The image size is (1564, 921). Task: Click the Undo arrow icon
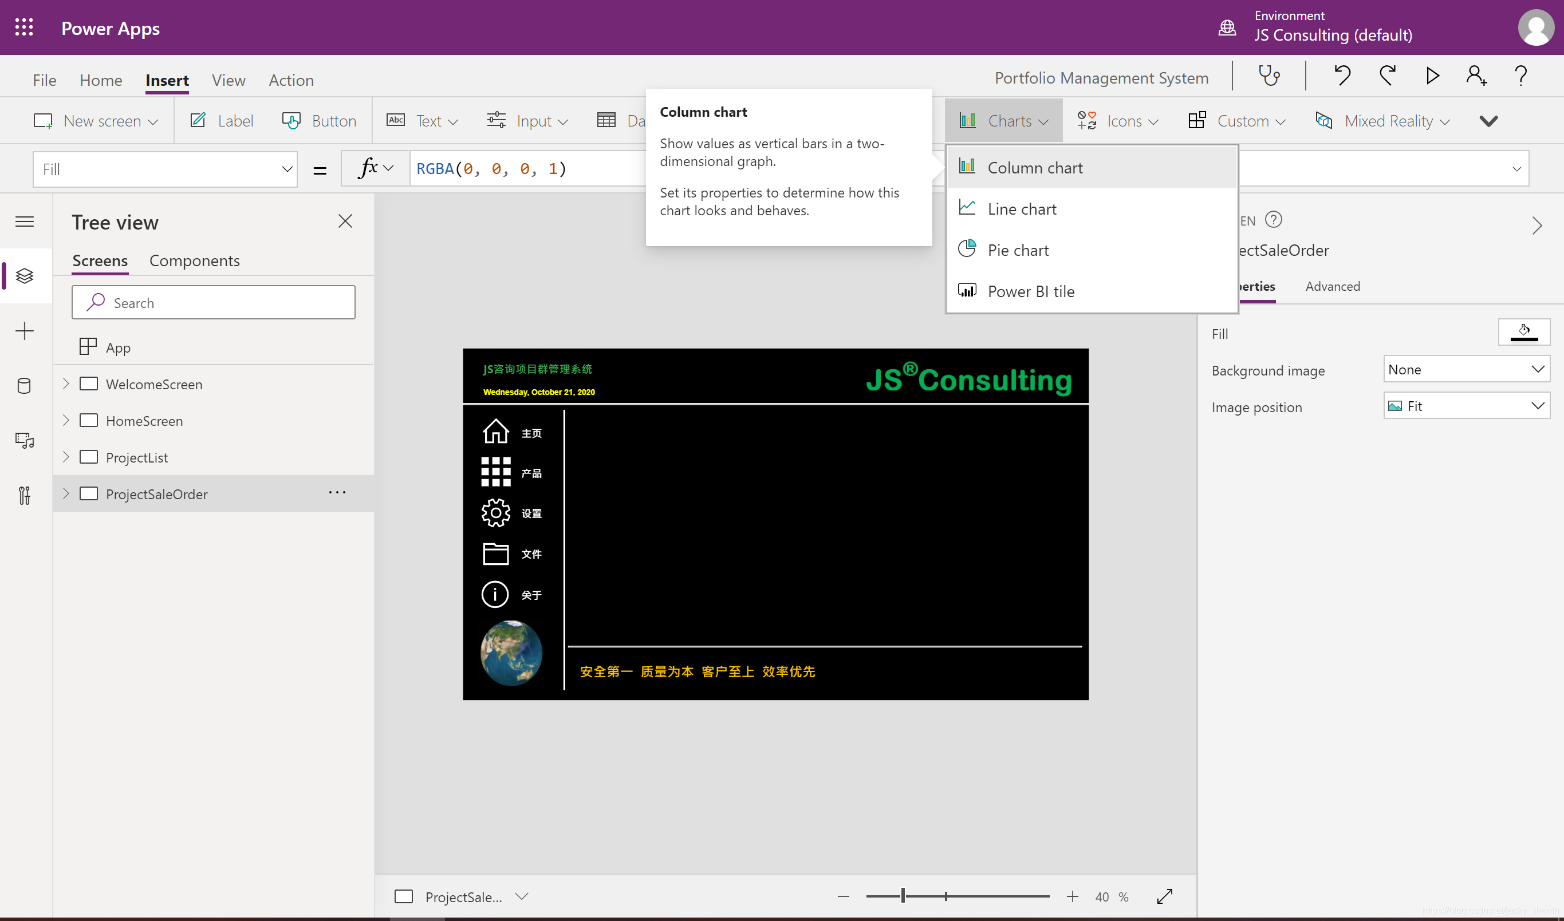[x=1342, y=76]
